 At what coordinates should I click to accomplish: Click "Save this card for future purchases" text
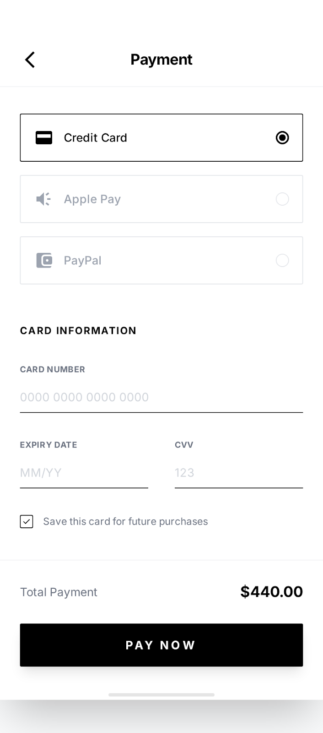click(125, 522)
